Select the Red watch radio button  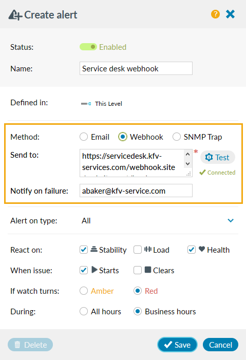coord(138,291)
